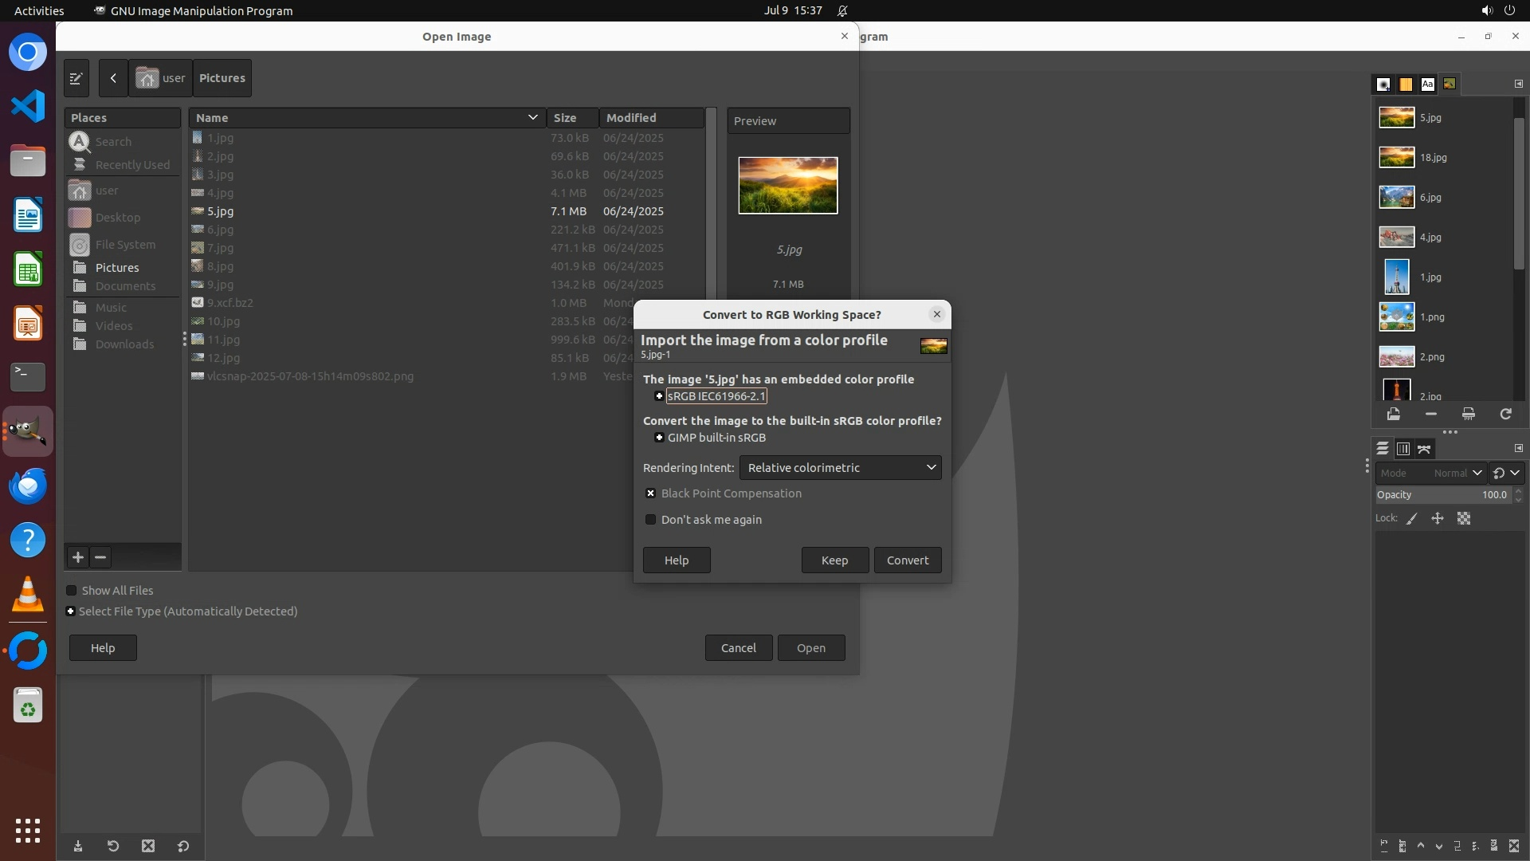Click the lock alpha channel checkerboard icon
This screenshot has height=861, width=1530.
pyautogui.click(x=1464, y=519)
